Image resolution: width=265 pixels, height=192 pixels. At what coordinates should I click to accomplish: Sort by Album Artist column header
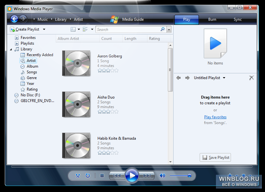click(78, 39)
